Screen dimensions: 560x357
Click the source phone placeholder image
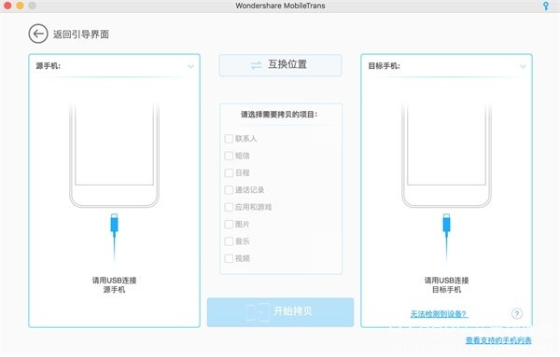tap(114, 154)
